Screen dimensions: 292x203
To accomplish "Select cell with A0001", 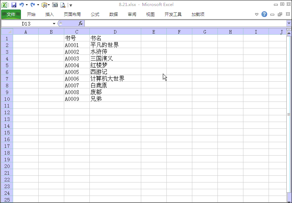I will click(x=77, y=45).
